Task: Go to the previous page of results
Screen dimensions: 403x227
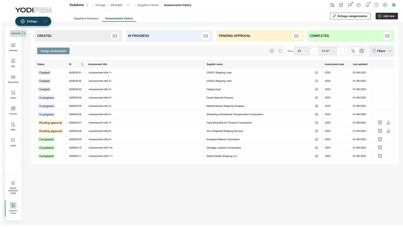Action: pos(314,51)
